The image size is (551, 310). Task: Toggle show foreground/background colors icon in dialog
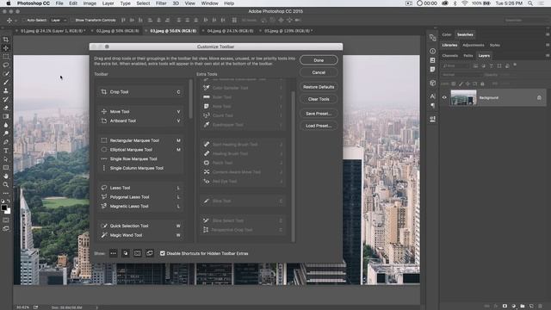point(126,253)
